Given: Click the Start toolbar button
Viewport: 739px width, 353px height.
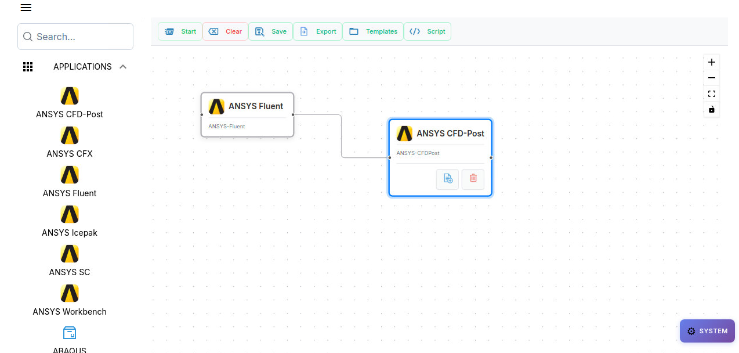Looking at the screenshot, I should 180,31.
